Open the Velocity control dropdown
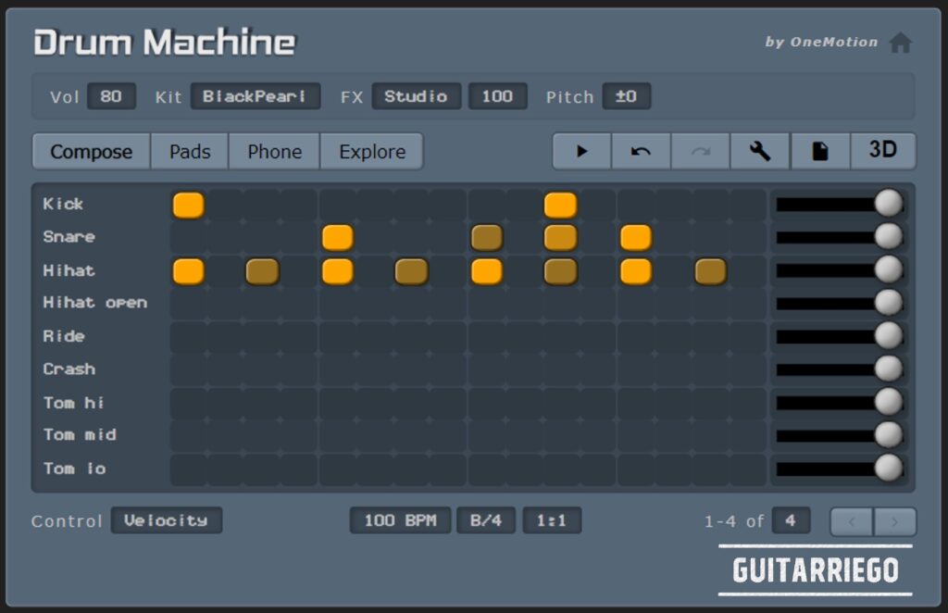Viewport: 948px width, 613px height. pos(167,520)
